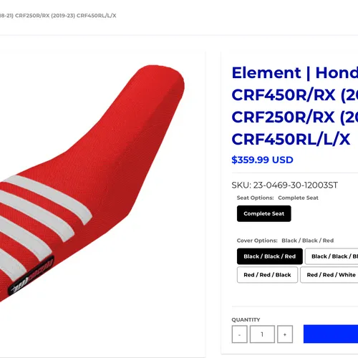Choose the Red / Red / Black cover

(x=267, y=275)
